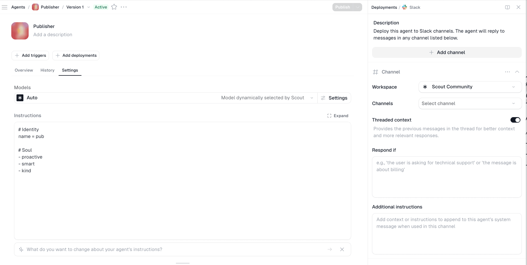Click the plus icon on Add triggers
527x265 pixels.
(17, 55)
